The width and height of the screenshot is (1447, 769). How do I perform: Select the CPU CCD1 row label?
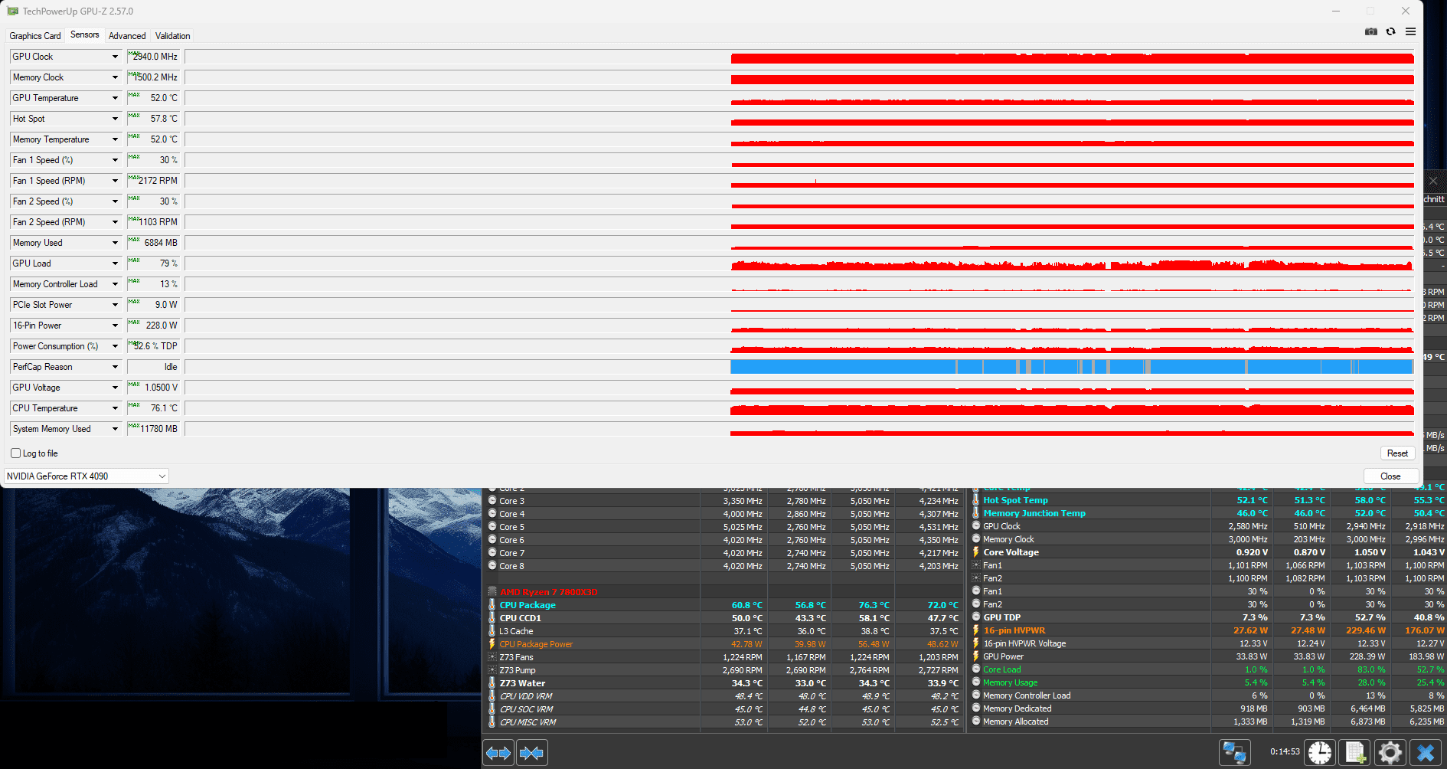(x=521, y=618)
